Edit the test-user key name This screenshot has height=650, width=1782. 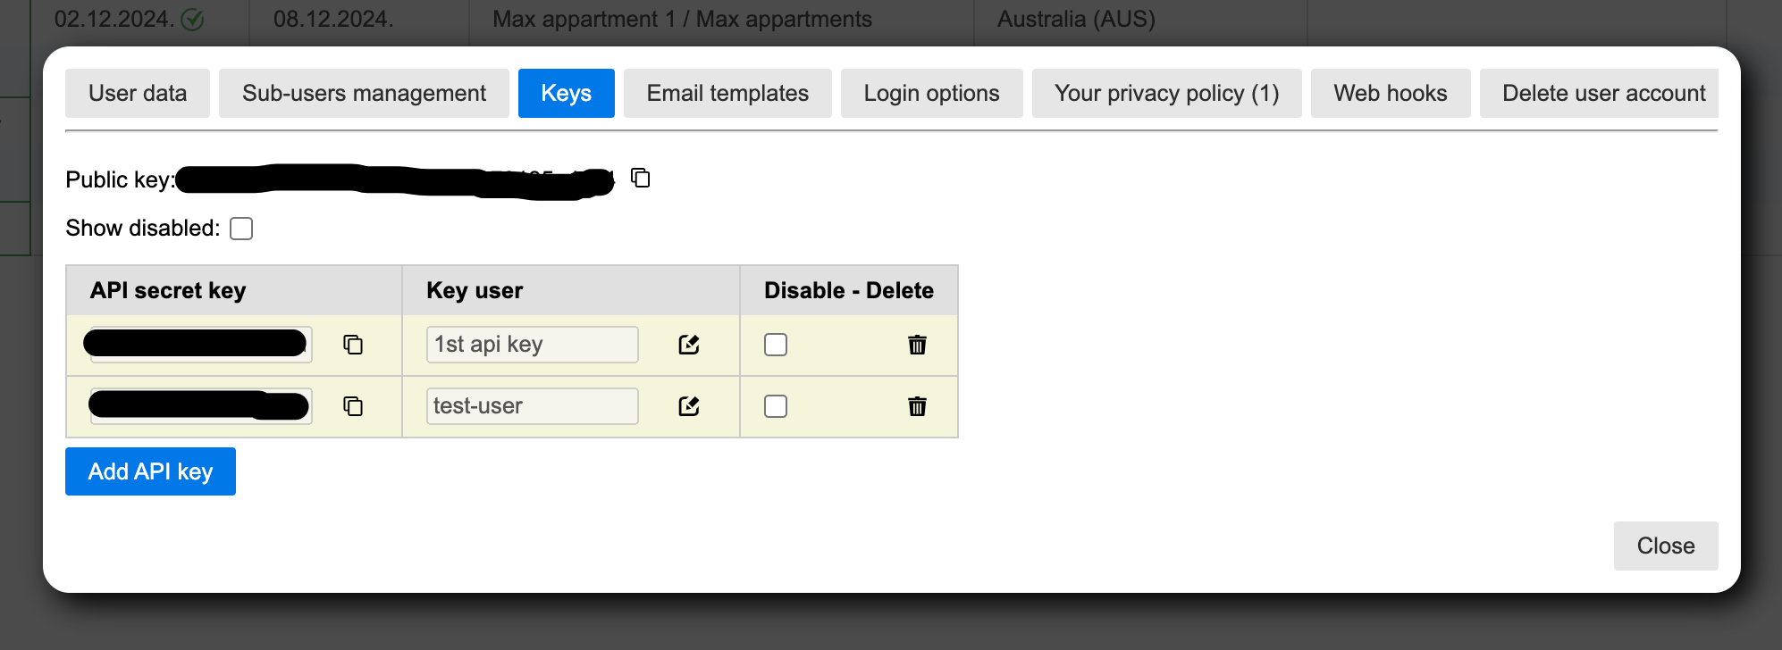pos(688,406)
